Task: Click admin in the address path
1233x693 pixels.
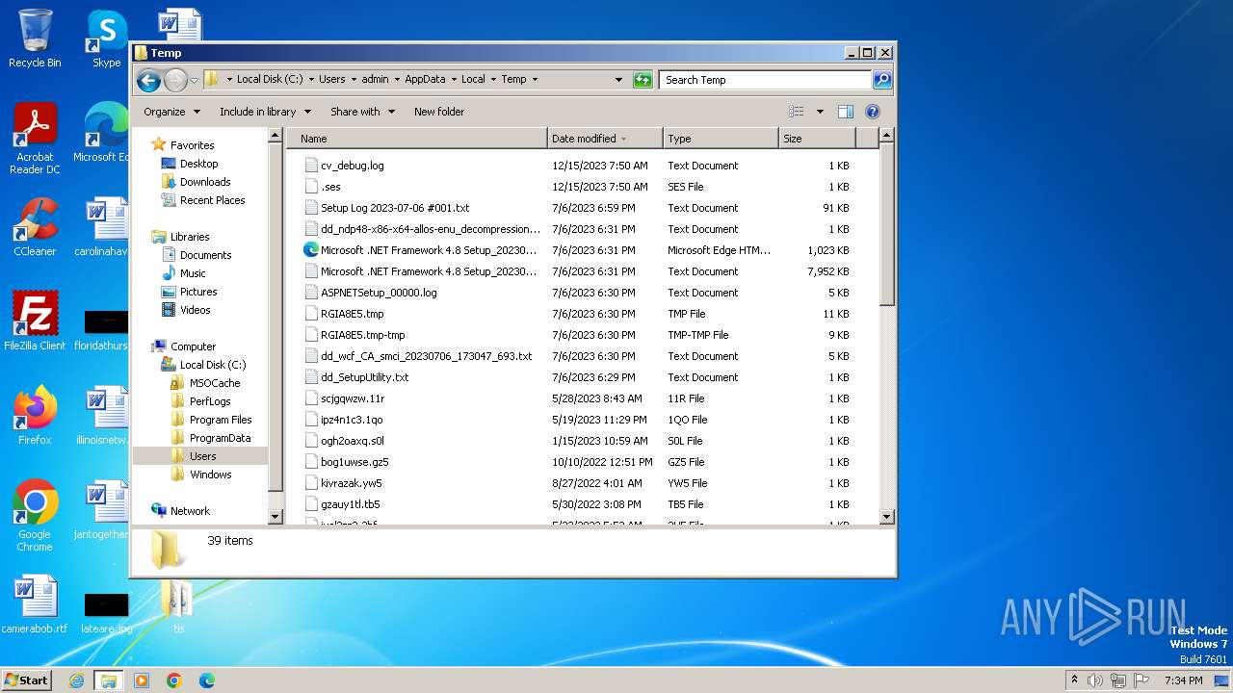Action: (x=375, y=80)
